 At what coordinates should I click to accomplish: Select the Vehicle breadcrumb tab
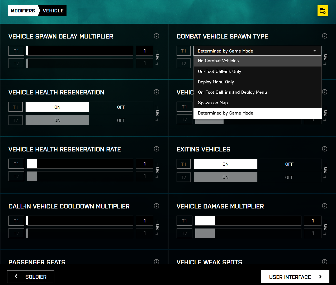pyautogui.click(x=53, y=11)
